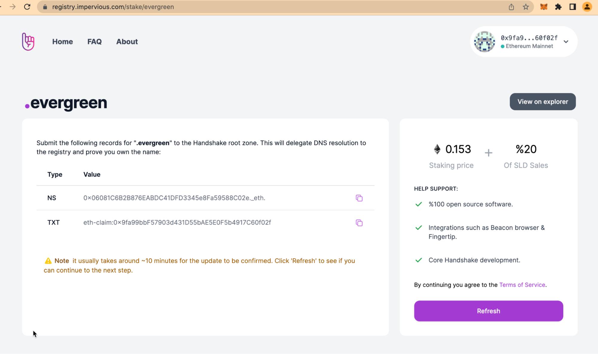Expand the wallet account dropdown chevron
Screen dimensions: 598x354
tap(566, 42)
